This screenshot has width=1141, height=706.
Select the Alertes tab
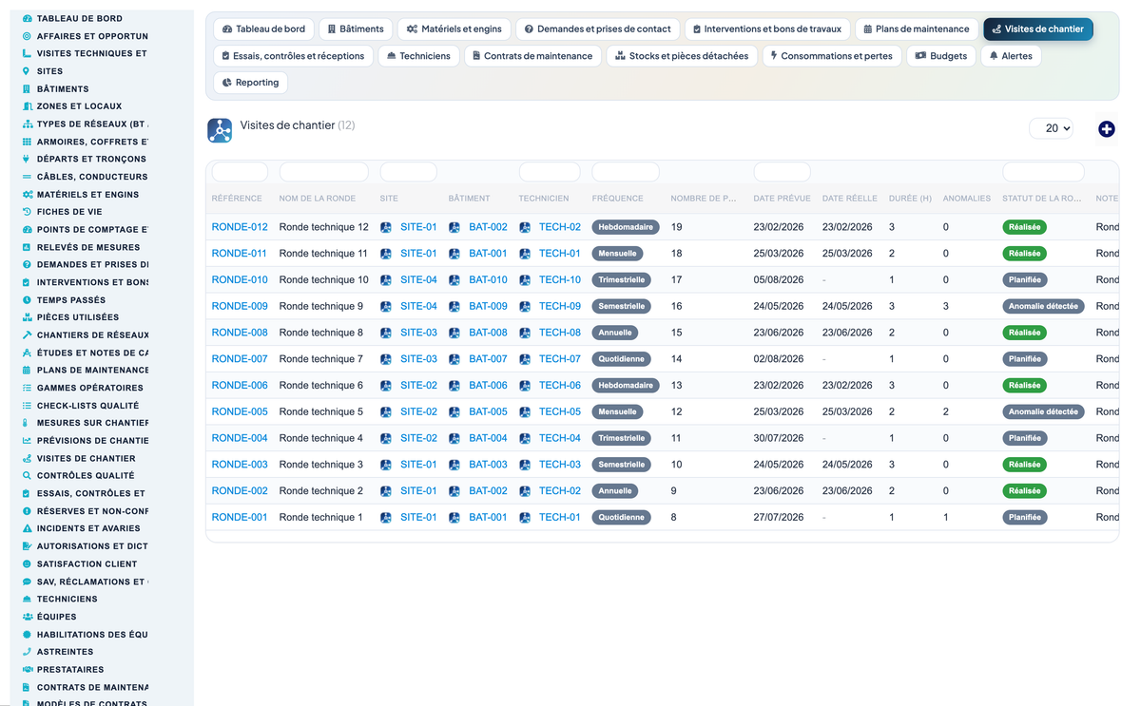tap(1011, 56)
